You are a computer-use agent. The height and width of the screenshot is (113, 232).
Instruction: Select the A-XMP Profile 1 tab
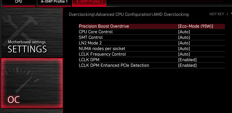coord(54,3)
